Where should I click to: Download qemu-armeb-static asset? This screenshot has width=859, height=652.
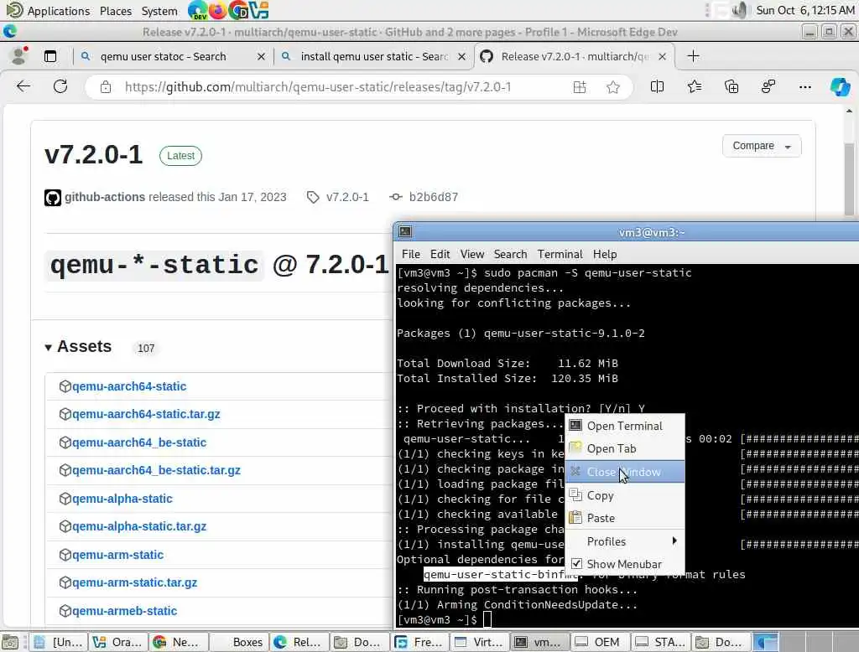point(124,611)
